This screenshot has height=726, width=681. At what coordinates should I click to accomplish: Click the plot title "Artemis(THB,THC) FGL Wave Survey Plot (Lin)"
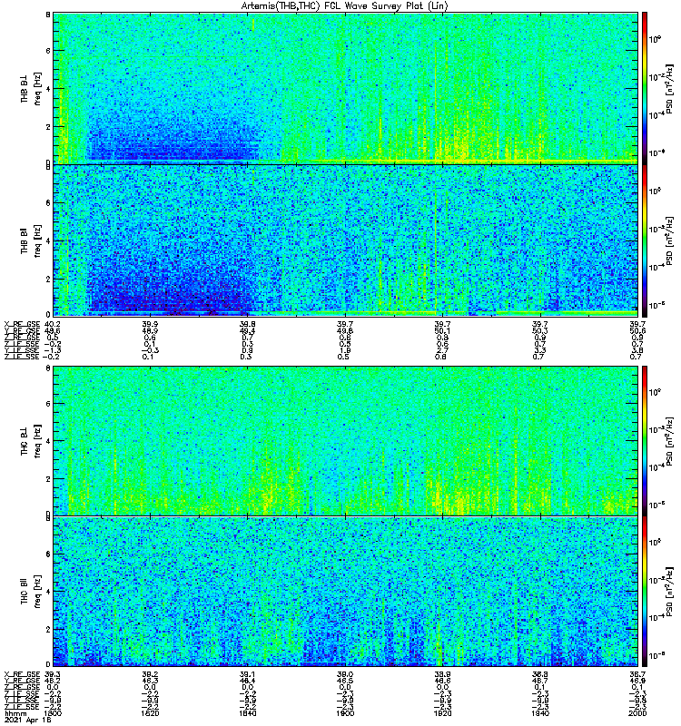click(345, 6)
